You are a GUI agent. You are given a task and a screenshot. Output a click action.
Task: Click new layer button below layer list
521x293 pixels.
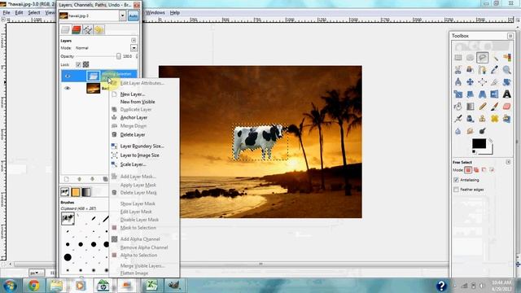[67, 179]
